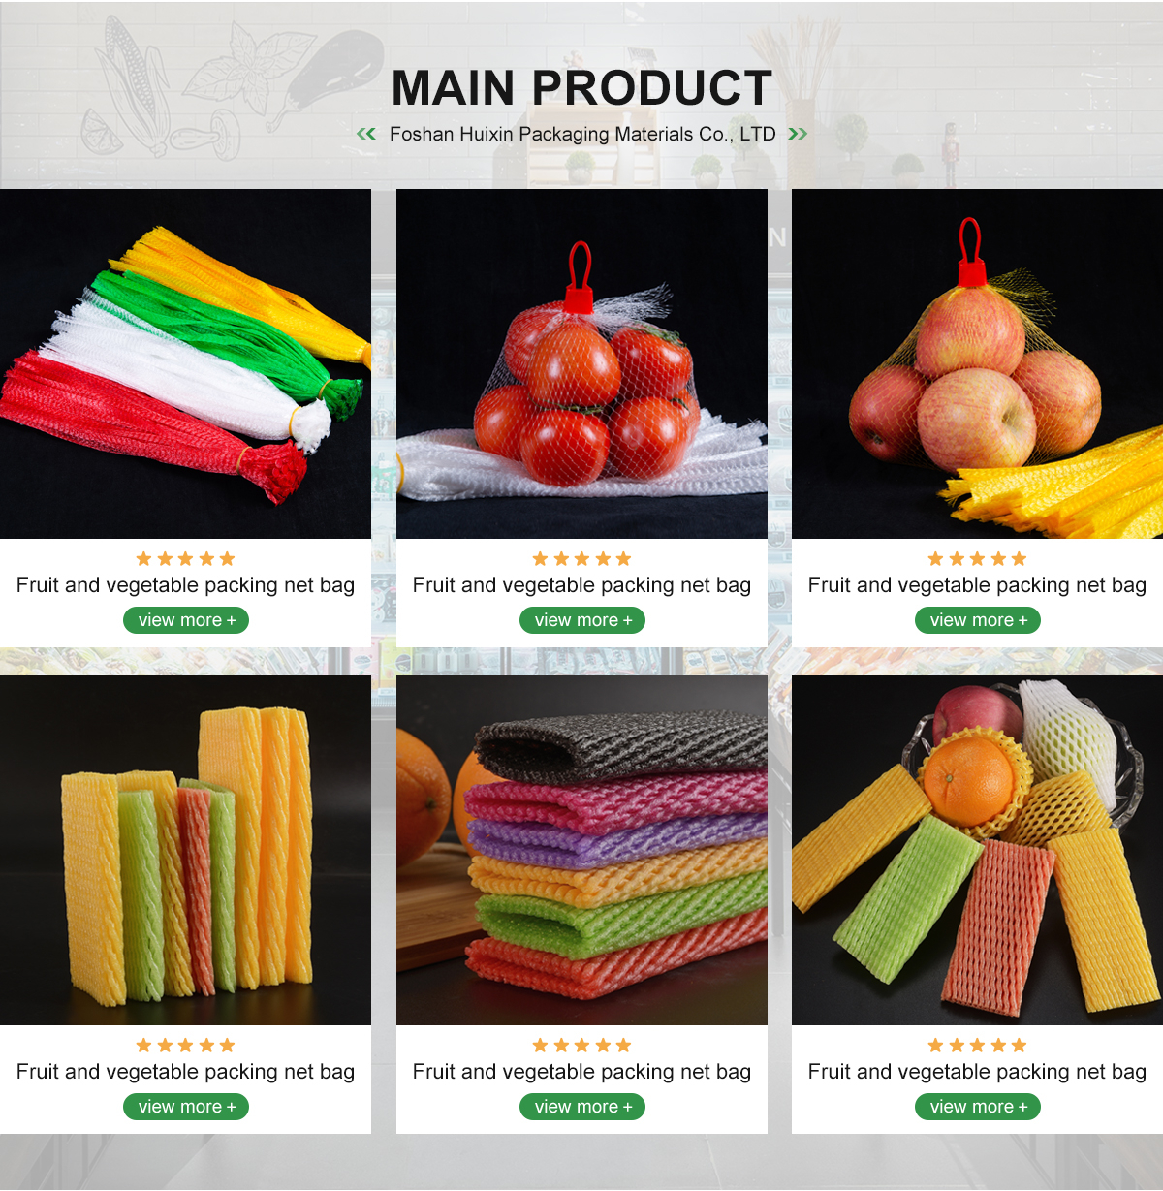Click the star rating under the tomato net bag

click(x=581, y=558)
